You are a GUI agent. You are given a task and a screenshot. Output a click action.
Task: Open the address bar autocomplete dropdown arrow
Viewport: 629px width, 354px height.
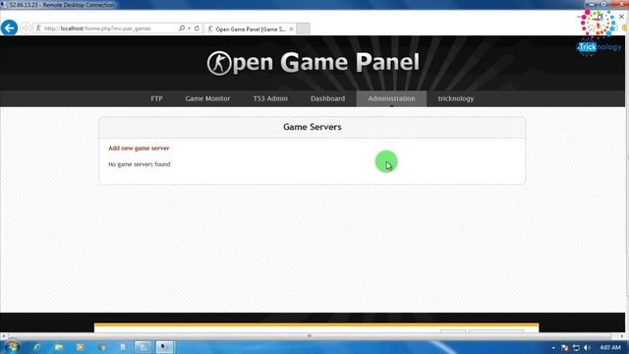coord(189,29)
